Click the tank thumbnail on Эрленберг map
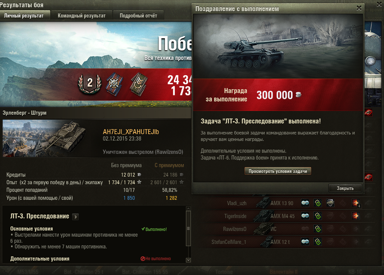This screenshot has height=275, width=384. 45,138
